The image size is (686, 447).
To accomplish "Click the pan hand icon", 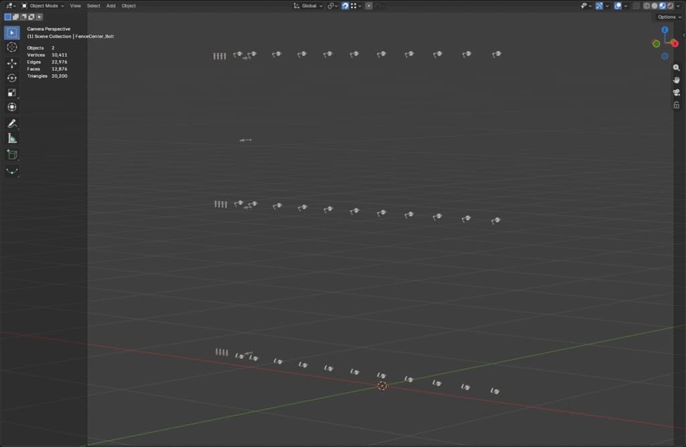I will (x=677, y=80).
